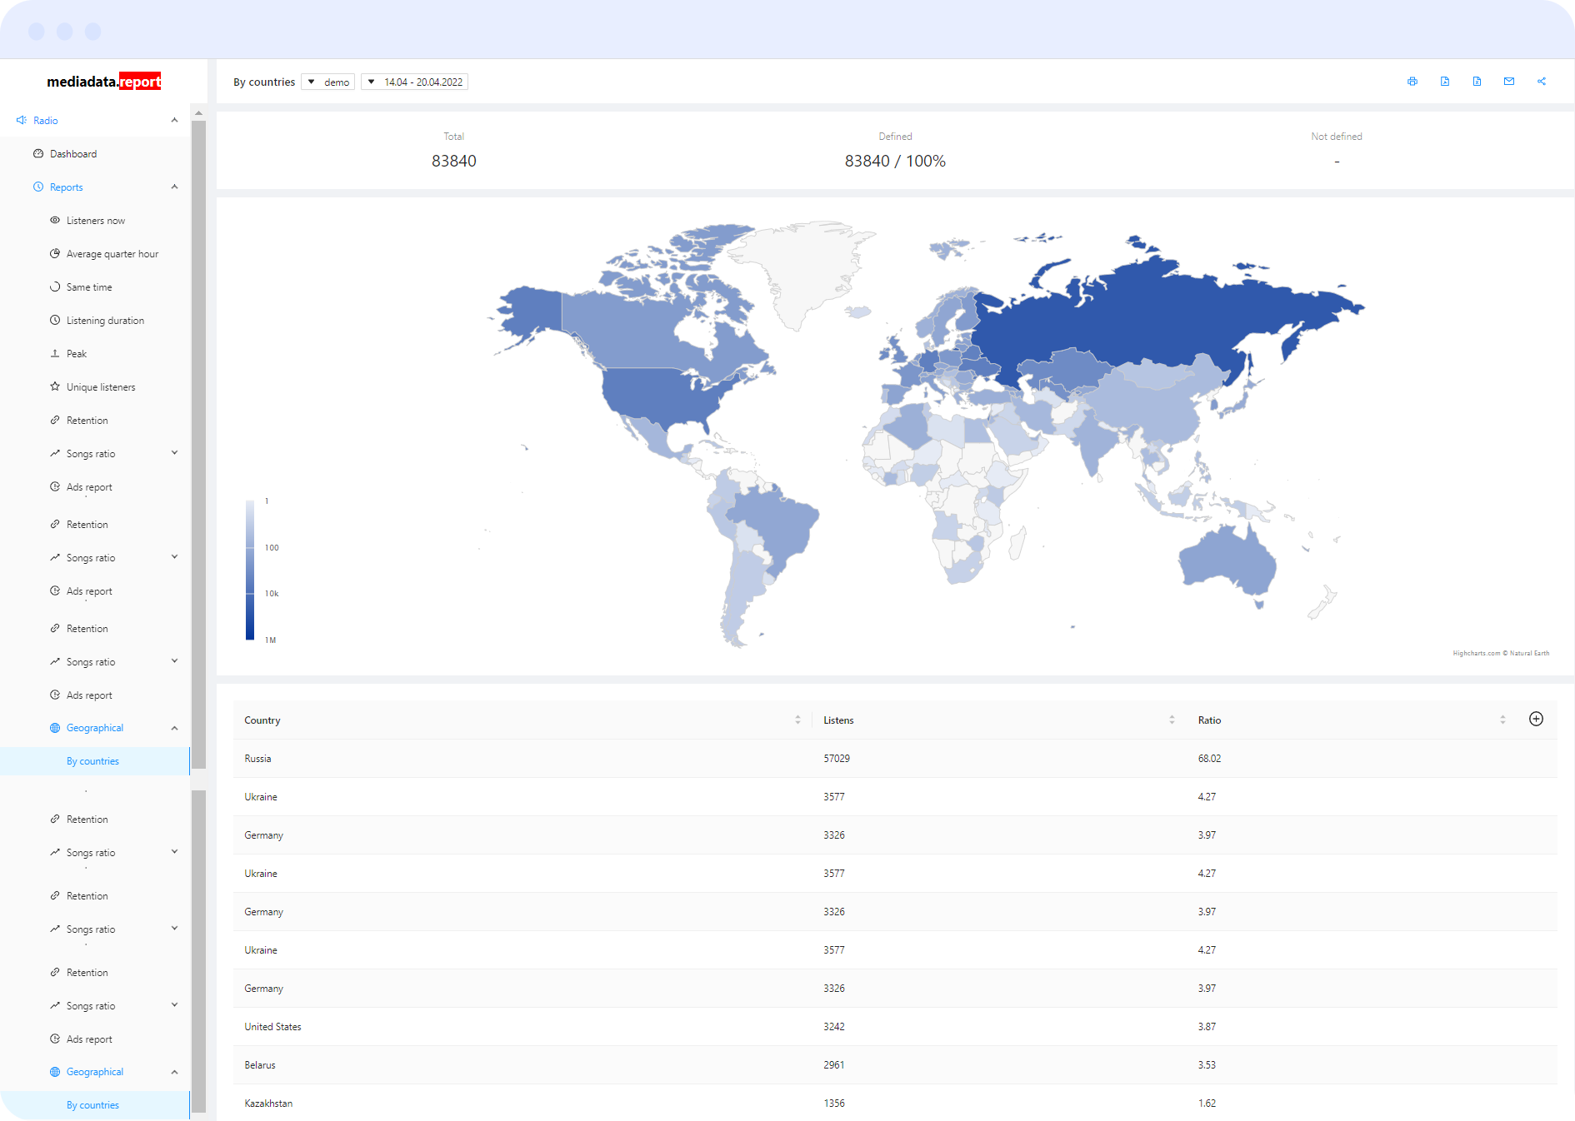Click the Total 83840 value
The height and width of the screenshot is (1121, 1575).
(454, 161)
